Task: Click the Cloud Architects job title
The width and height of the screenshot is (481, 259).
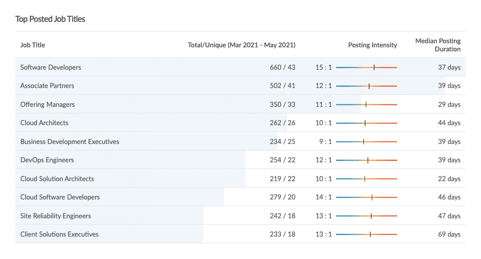Action: pyautogui.click(x=44, y=123)
